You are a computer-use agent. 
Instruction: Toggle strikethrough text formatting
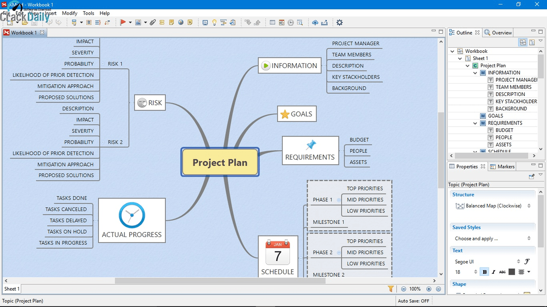tap(502, 272)
